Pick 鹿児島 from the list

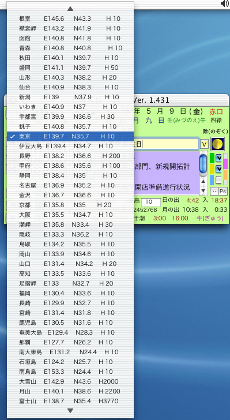(70, 322)
